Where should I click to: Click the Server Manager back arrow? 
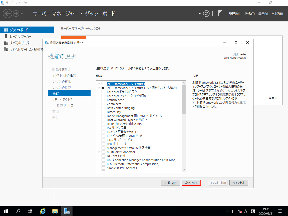8,14
